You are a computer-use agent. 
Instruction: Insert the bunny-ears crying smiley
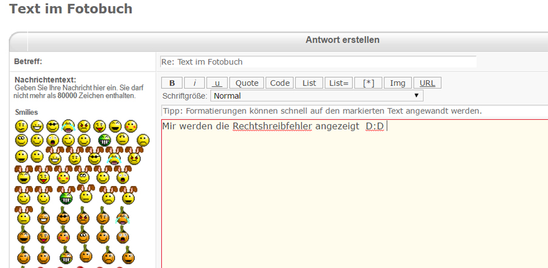point(114,156)
